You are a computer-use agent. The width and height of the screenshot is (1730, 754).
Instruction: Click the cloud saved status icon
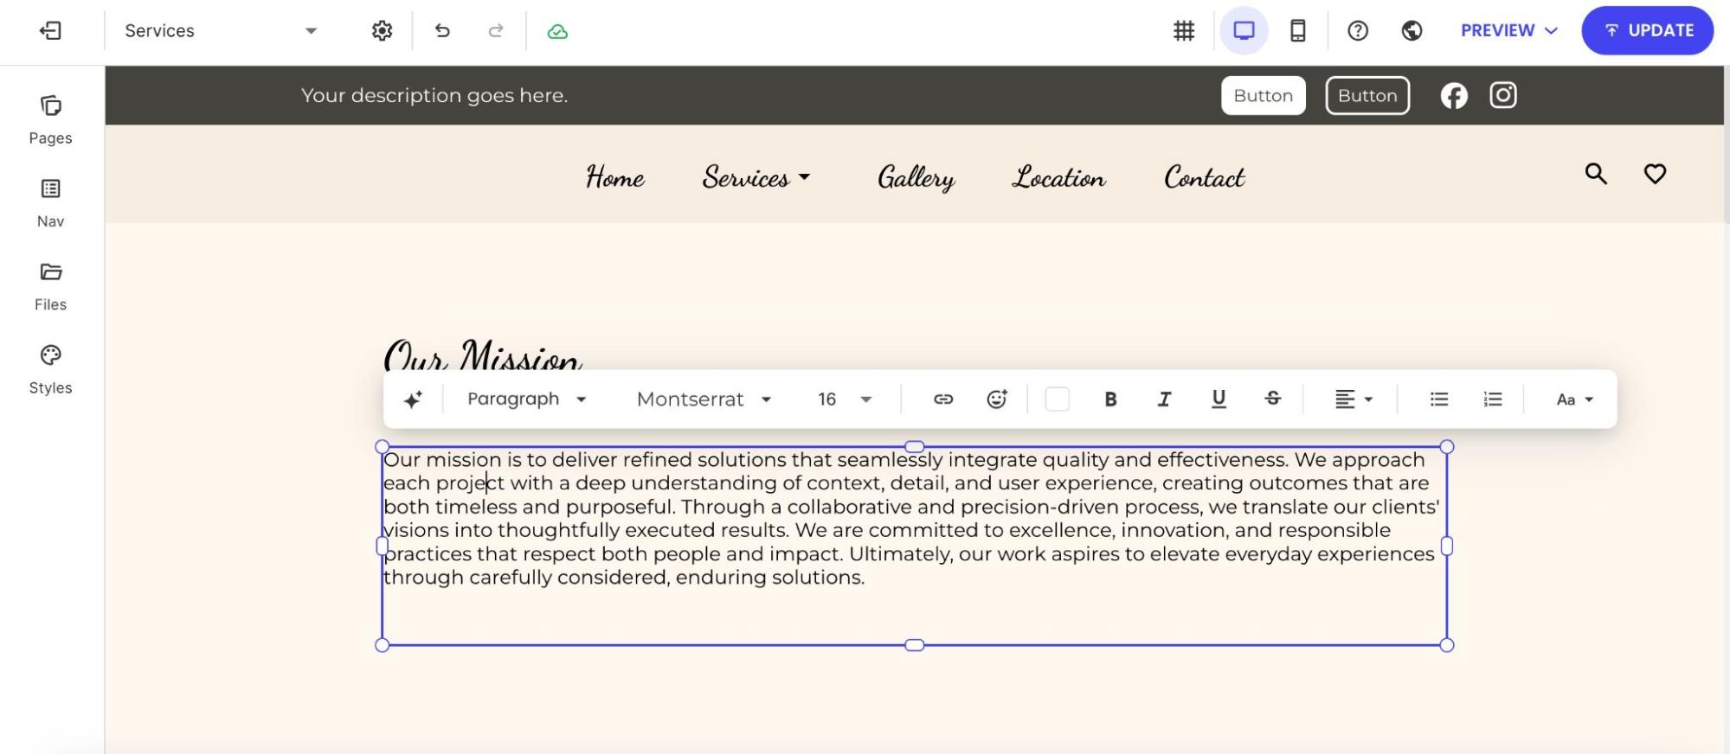click(x=557, y=32)
